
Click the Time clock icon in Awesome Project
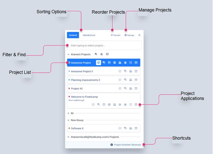pos(114,62)
